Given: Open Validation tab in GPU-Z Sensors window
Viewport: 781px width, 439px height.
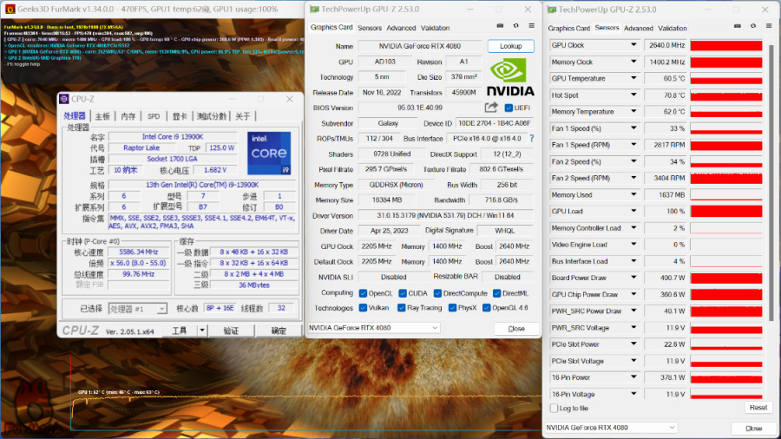Looking at the screenshot, I should coord(673,29).
